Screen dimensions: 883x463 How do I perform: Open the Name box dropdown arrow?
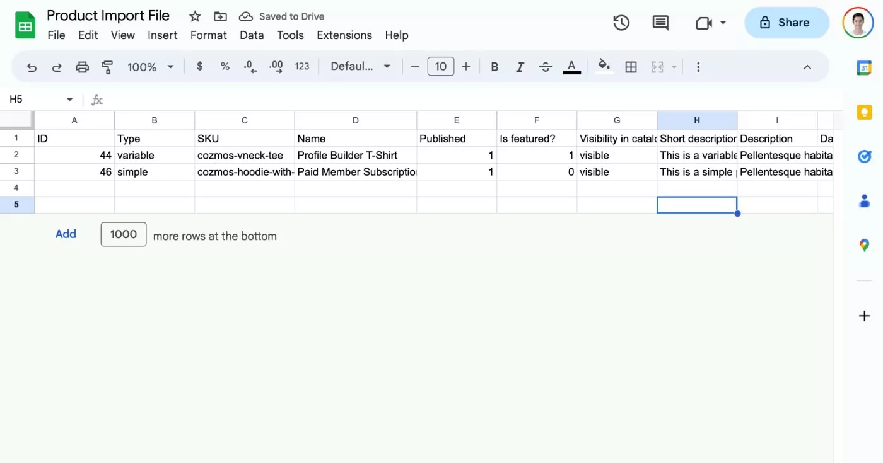coord(69,100)
